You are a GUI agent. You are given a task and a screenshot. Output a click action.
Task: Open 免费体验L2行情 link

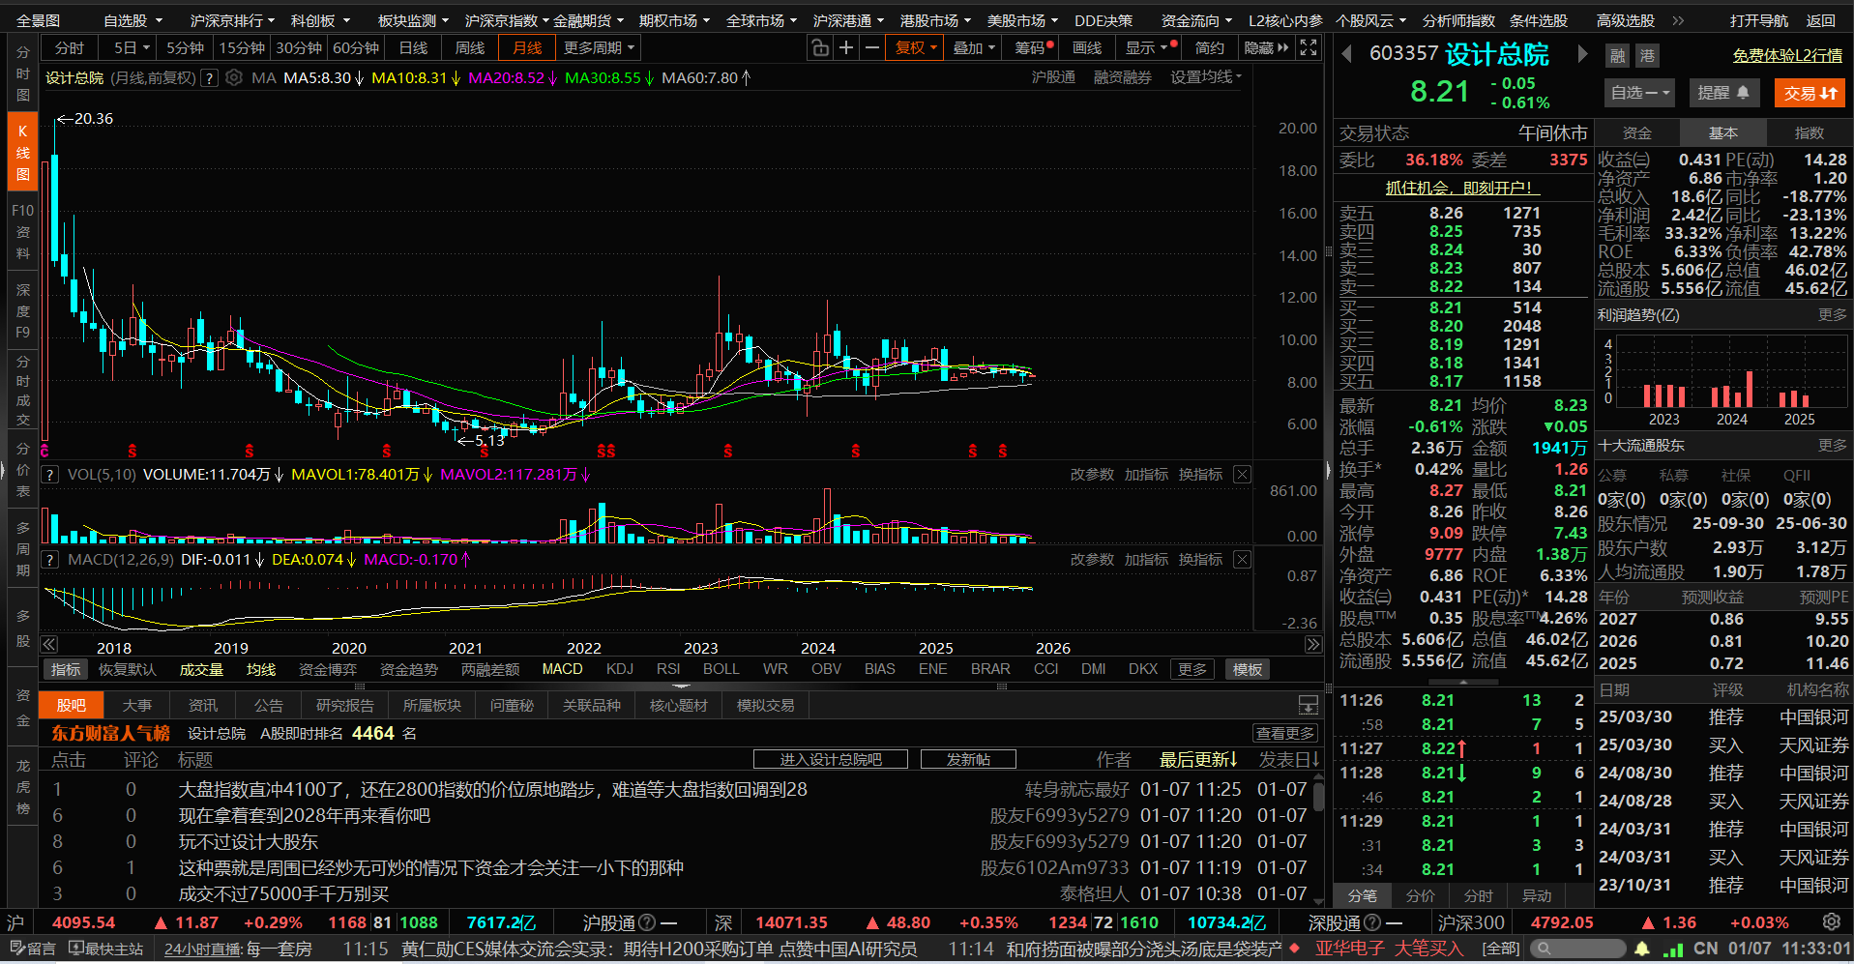(x=1787, y=56)
